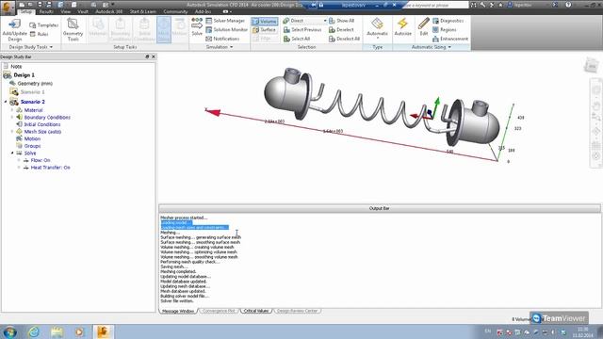Switch to Design Review Center tab
603x339 pixels.
pos(298,311)
